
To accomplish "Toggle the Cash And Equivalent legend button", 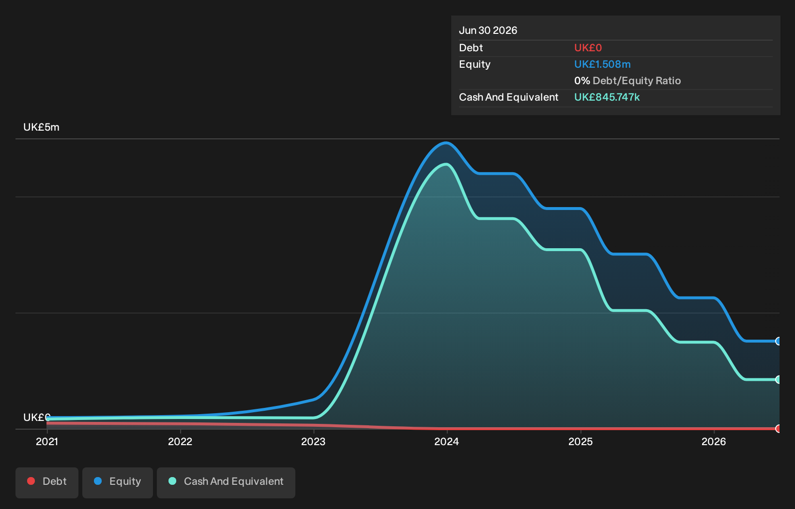I will (226, 482).
